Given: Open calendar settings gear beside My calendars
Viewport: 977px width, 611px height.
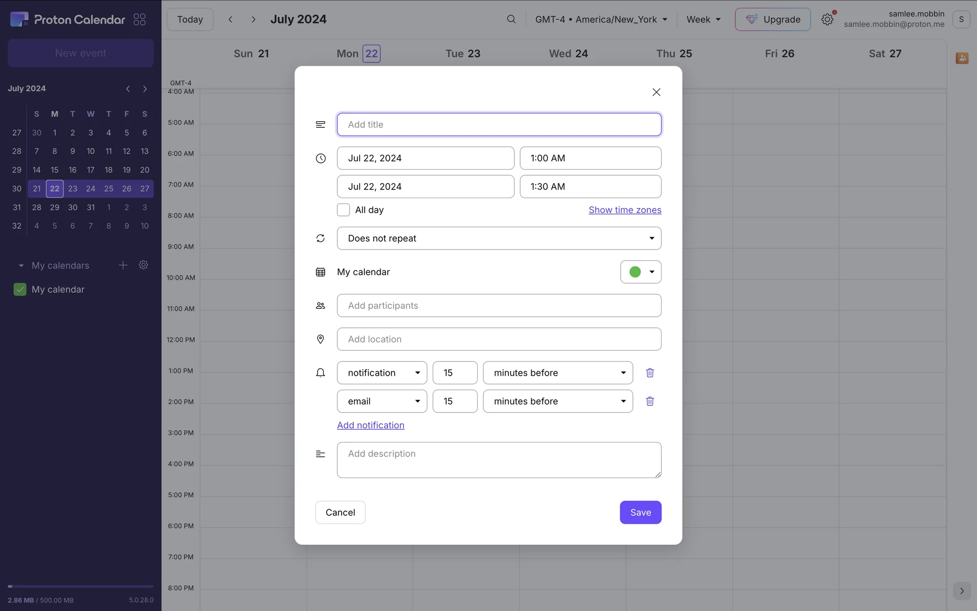Looking at the screenshot, I should point(143,265).
